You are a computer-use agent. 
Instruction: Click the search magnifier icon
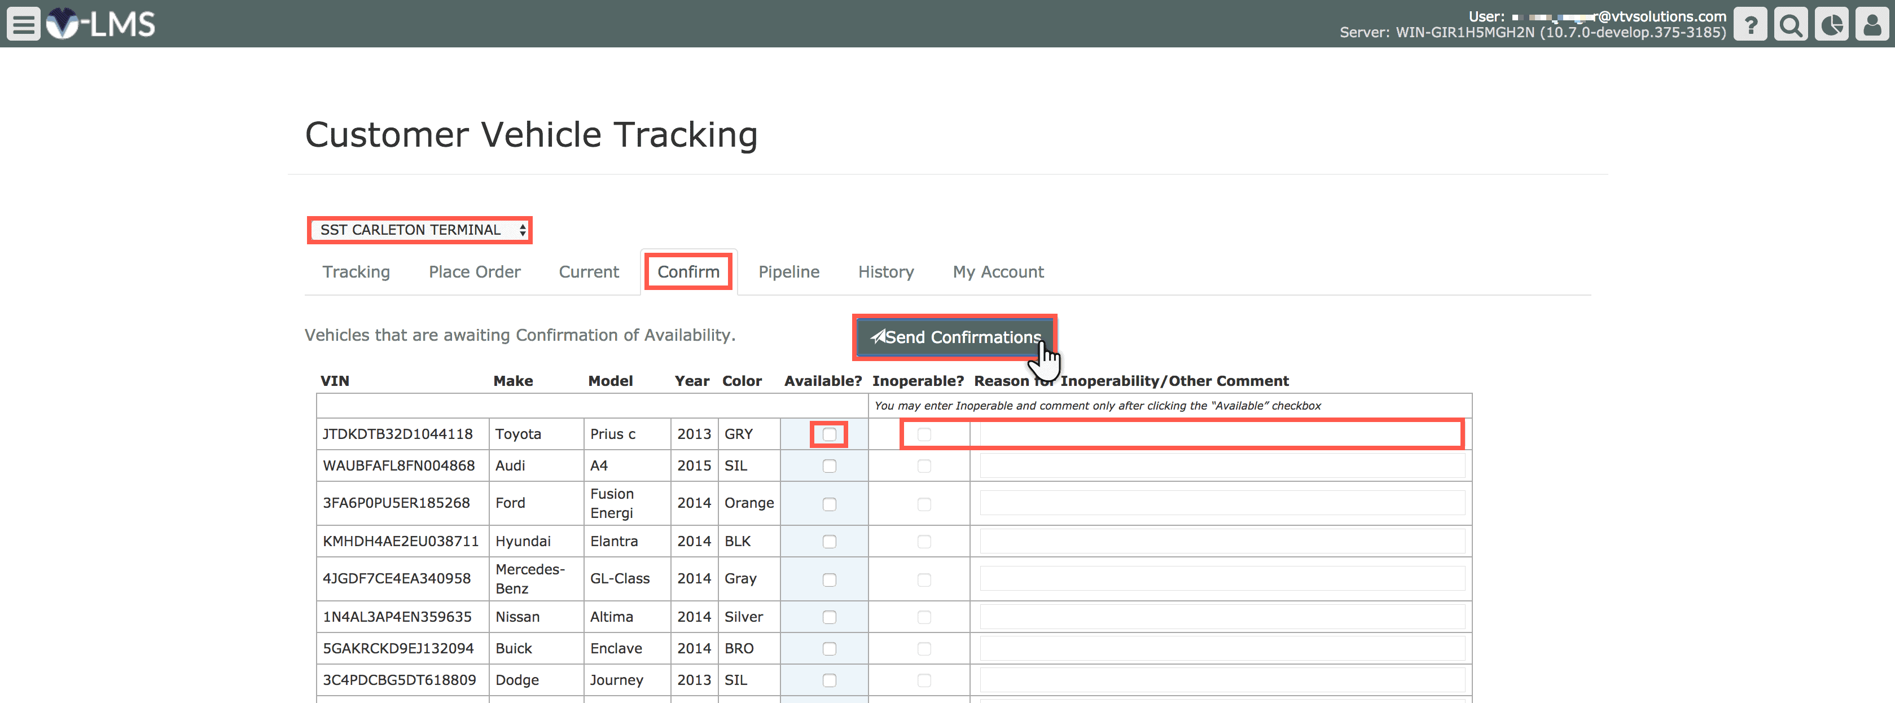pyautogui.click(x=1791, y=25)
